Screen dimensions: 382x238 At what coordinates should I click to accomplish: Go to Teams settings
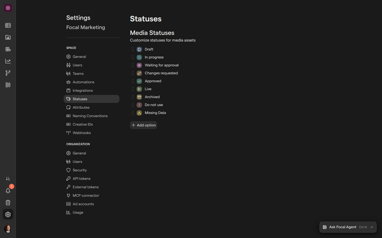(92, 74)
